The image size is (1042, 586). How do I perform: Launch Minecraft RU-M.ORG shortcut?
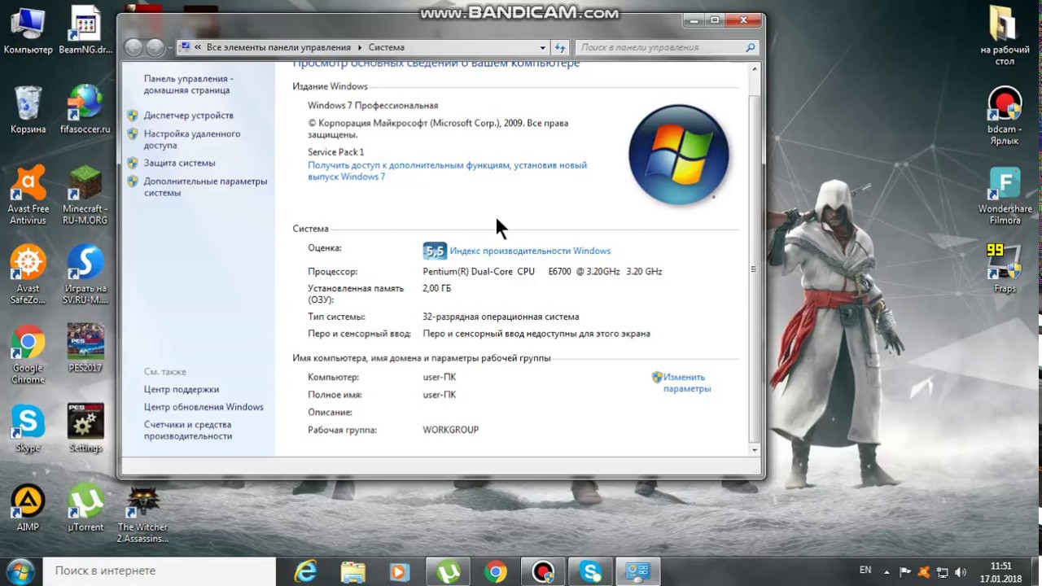tap(85, 195)
